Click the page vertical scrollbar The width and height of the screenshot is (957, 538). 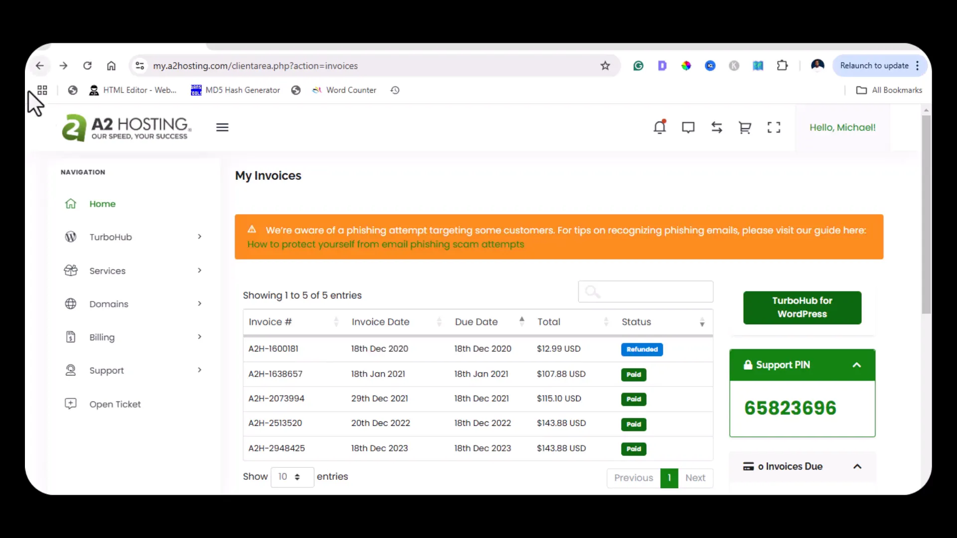pyautogui.click(x=926, y=214)
